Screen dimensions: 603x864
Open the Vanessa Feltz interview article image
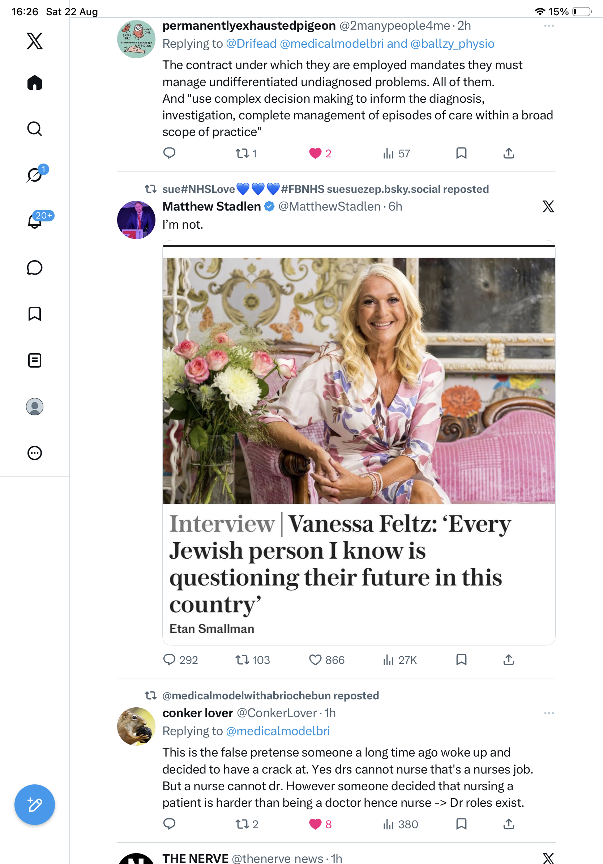pos(359,381)
